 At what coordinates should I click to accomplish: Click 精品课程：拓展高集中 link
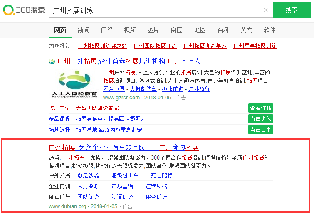[97, 119]
